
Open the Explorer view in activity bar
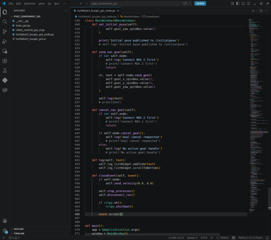pos(5,12)
